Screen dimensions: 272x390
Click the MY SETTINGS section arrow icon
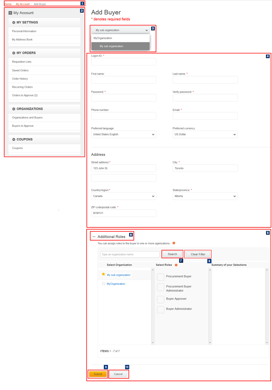point(14,22)
